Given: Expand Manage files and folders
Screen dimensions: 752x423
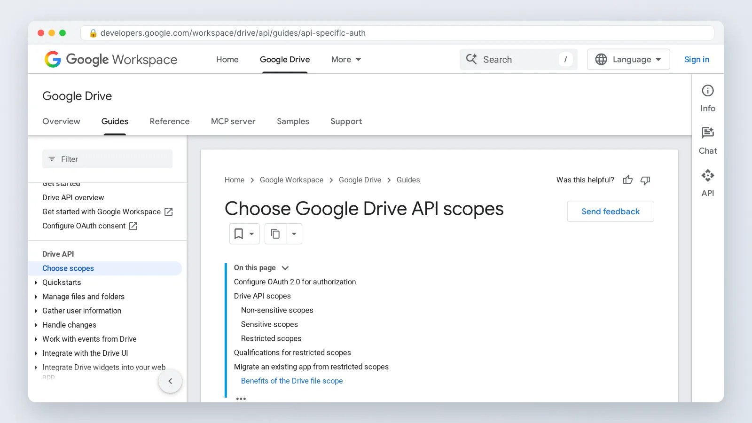Looking at the screenshot, I should coord(36,297).
